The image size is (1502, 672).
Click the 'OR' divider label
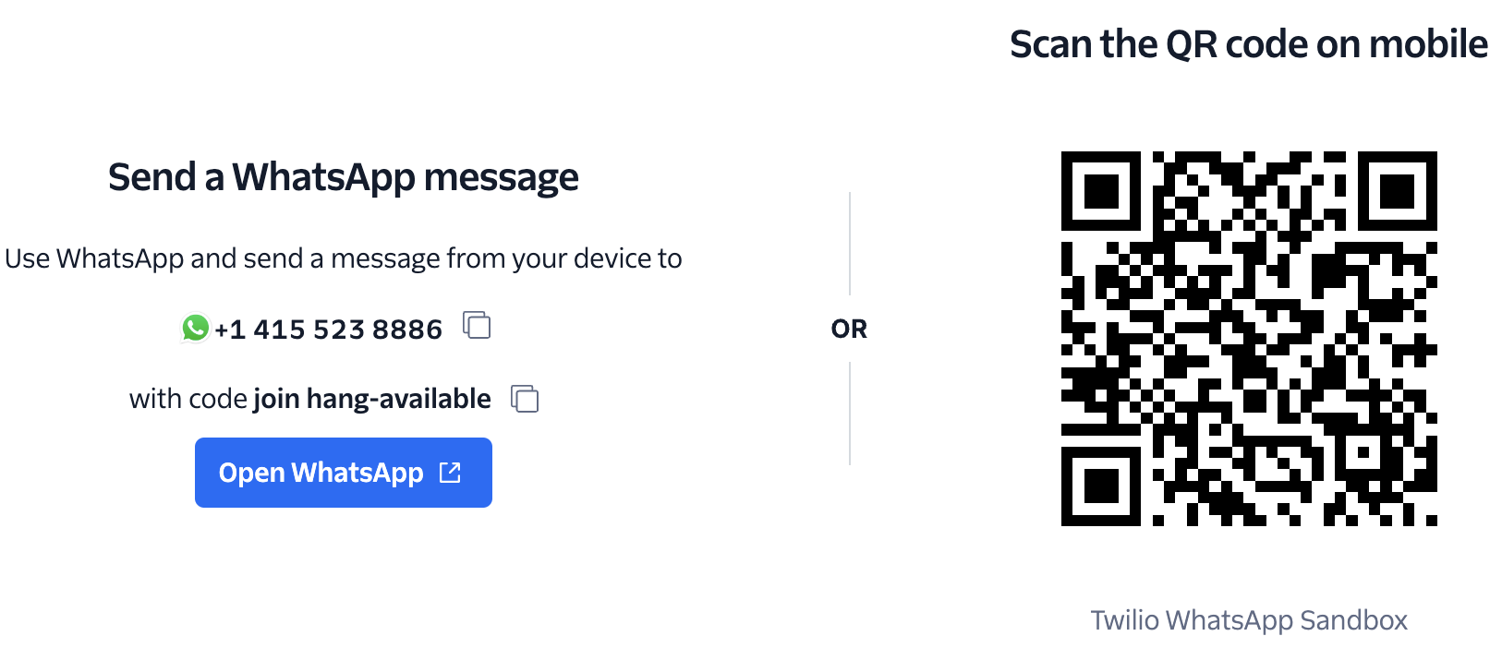click(849, 330)
